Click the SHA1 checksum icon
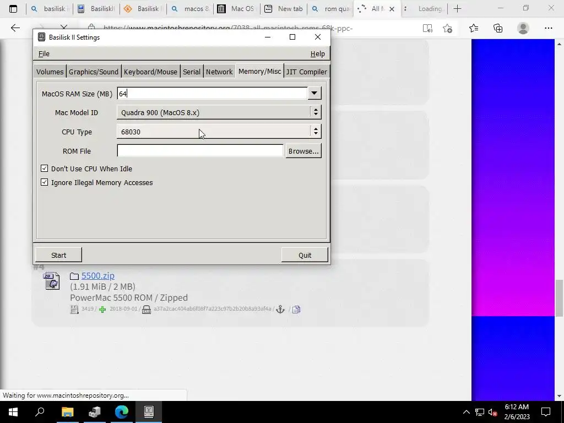 [x=147, y=310]
